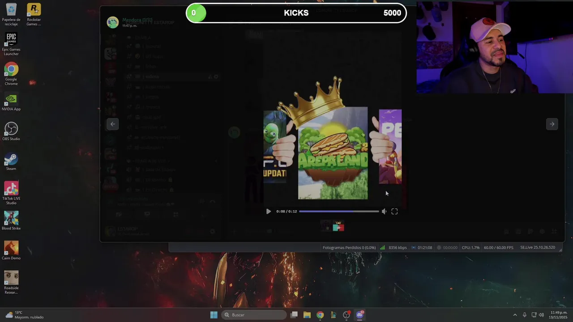
Task: Select Google Chrome desktop shortcut
Action: (11, 74)
